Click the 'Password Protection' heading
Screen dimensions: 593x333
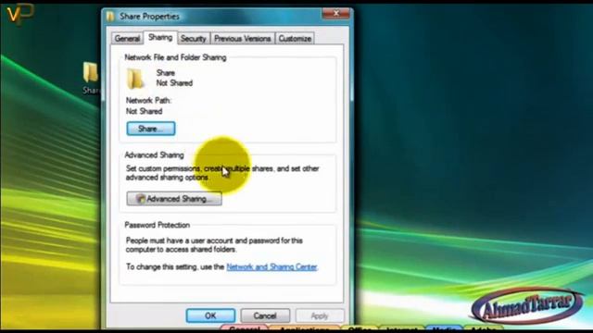click(x=158, y=225)
